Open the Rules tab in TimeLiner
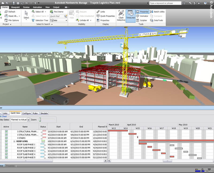 pos(35,113)
